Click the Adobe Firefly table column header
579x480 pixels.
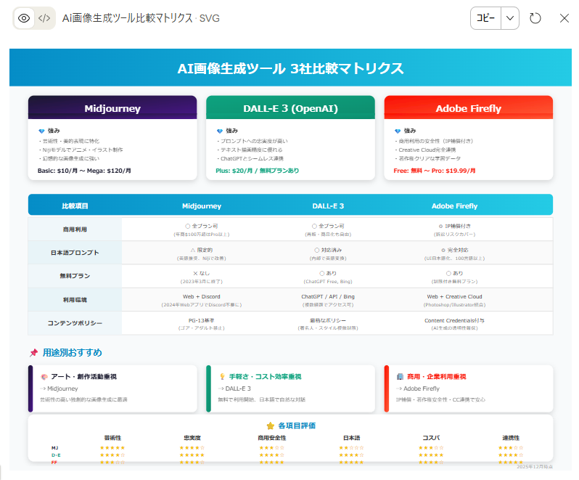click(x=454, y=206)
